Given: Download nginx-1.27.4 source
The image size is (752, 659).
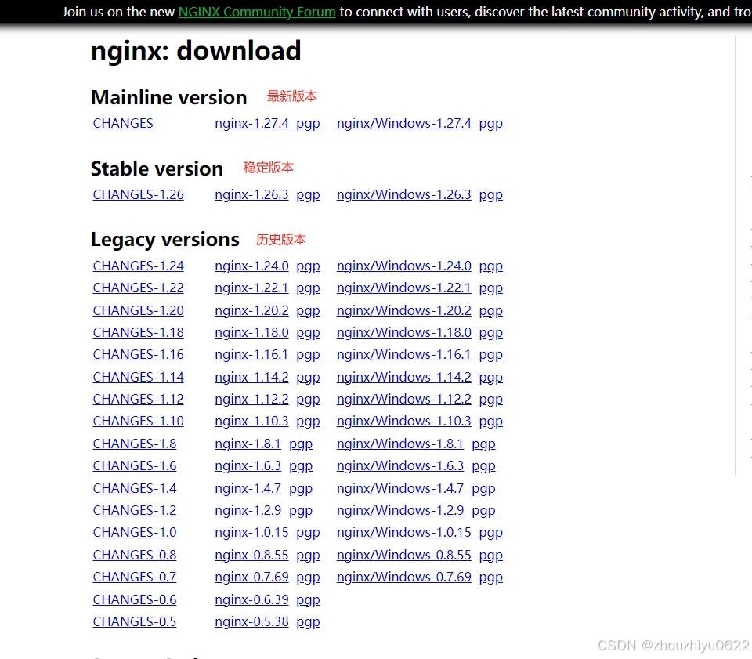Looking at the screenshot, I should coord(251,123).
